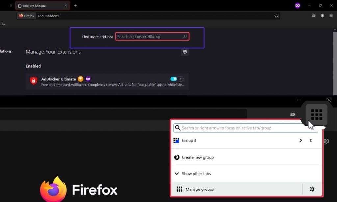Click the Search addons.mozilla.org input field
The width and height of the screenshot is (337, 202).
(152, 36)
